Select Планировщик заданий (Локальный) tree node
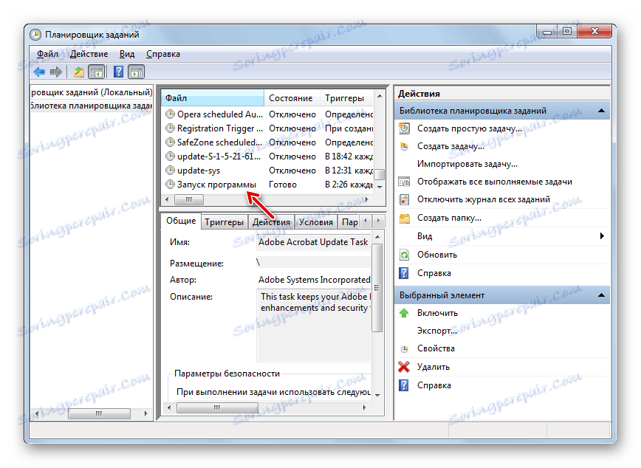 point(92,92)
